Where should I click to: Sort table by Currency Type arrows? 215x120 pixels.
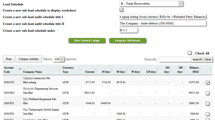(80, 69)
